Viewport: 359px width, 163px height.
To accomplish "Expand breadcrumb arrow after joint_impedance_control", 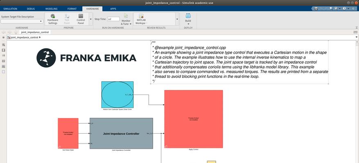I will [40, 37].
